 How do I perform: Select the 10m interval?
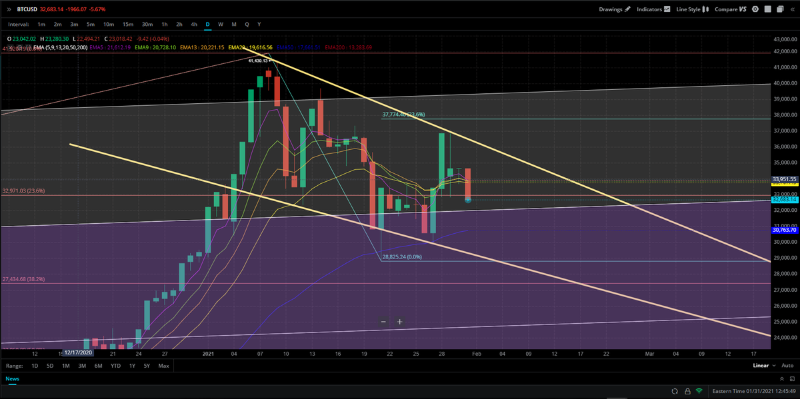pos(108,24)
